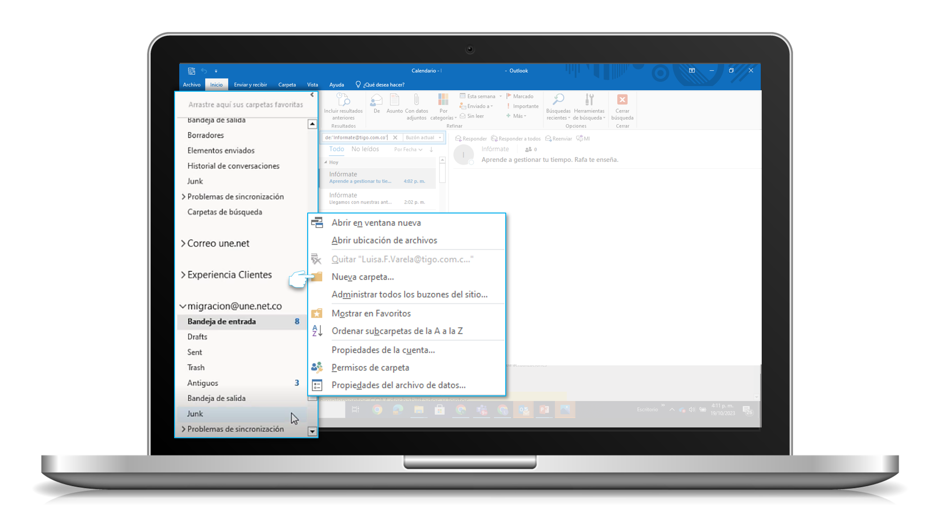Viewport: 940px width, 529px height.
Task: Open the Antiguos folder
Action: [241, 383]
